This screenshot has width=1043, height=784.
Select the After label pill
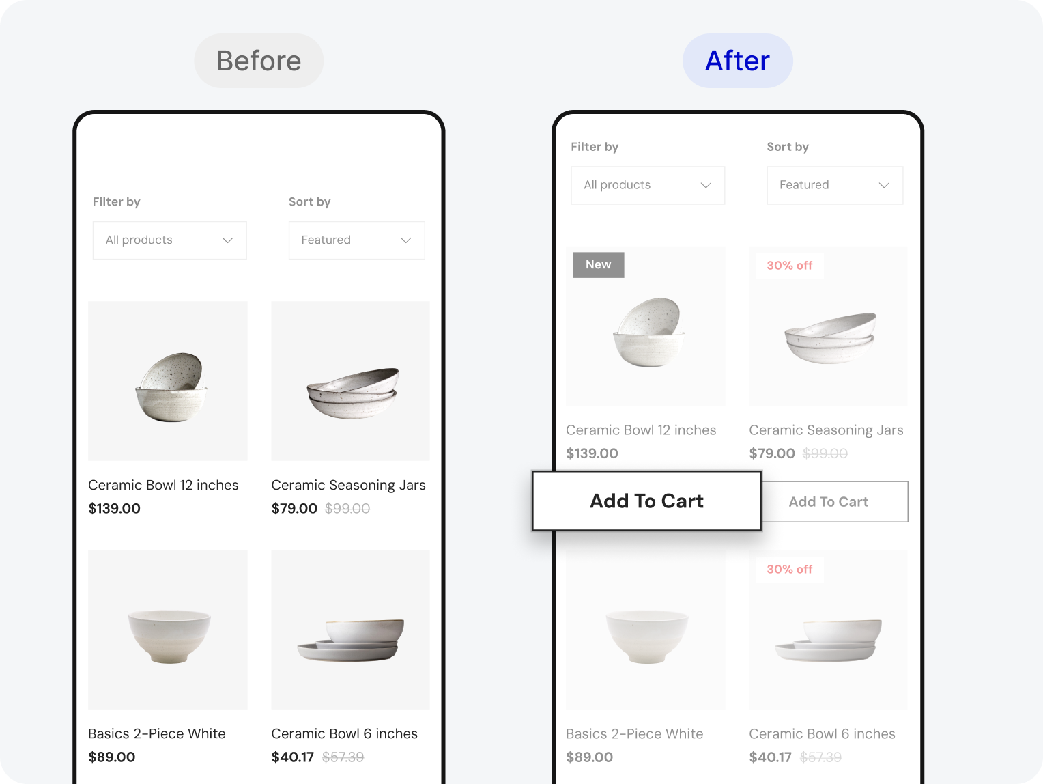tap(738, 61)
